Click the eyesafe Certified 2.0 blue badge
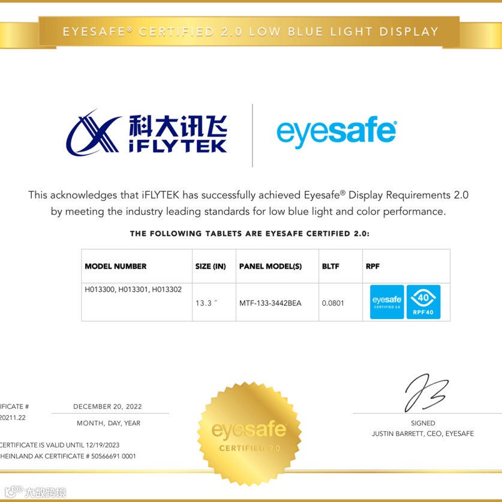 tap(387, 302)
